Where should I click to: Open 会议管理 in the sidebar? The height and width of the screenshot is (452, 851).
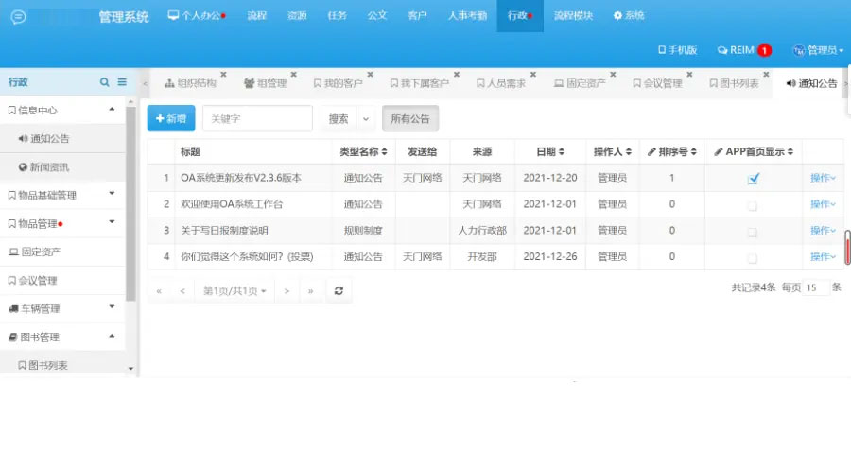(62, 281)
